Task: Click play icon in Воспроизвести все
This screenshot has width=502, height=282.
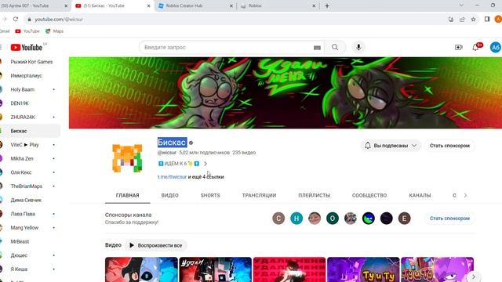Action: (132, 245)
